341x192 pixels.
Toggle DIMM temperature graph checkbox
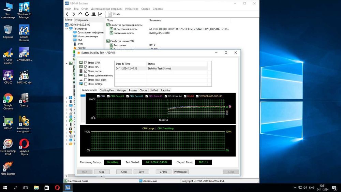pos(185,96)
